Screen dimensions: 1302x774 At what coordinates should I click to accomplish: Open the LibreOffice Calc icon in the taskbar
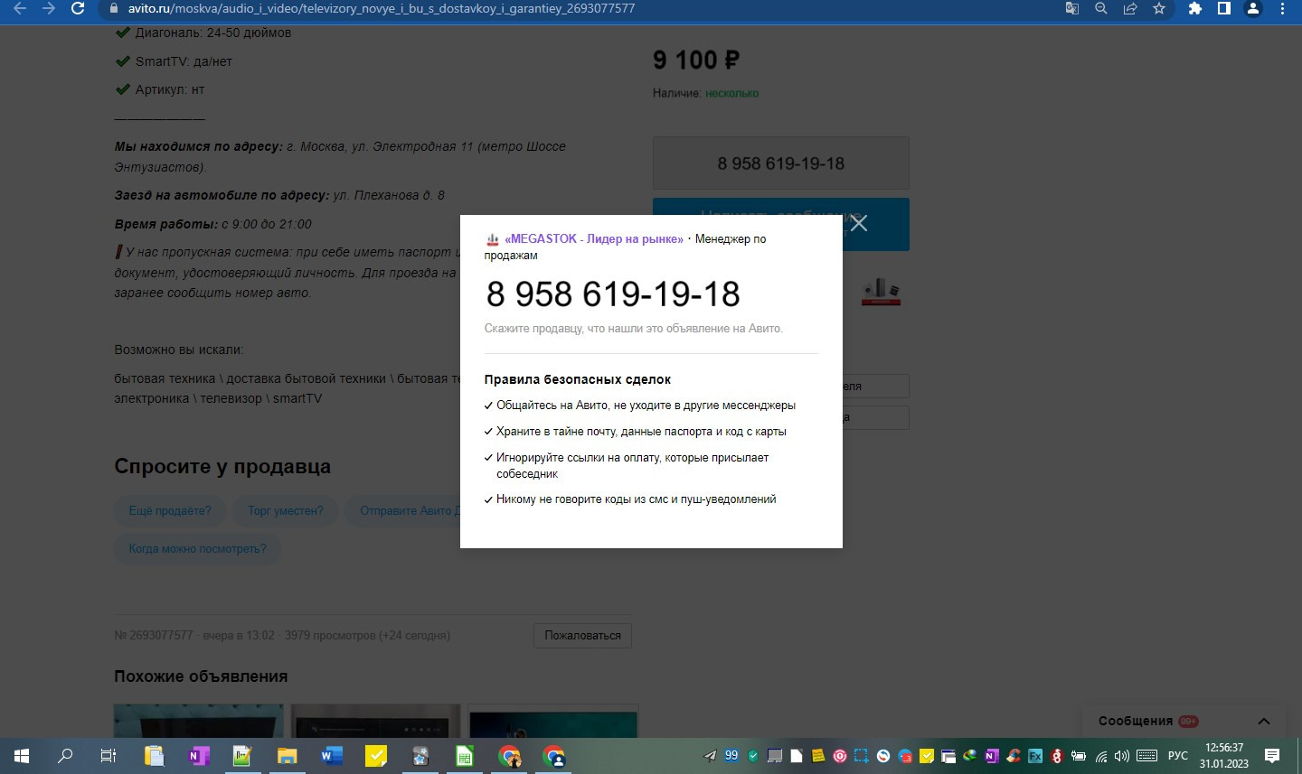pos(465,756)
